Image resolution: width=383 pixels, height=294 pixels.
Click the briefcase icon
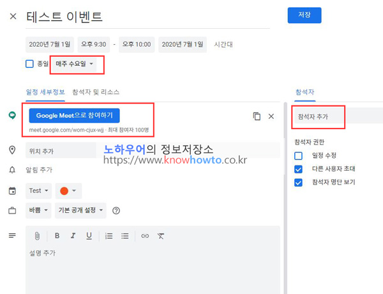click(x=12, y=210)
